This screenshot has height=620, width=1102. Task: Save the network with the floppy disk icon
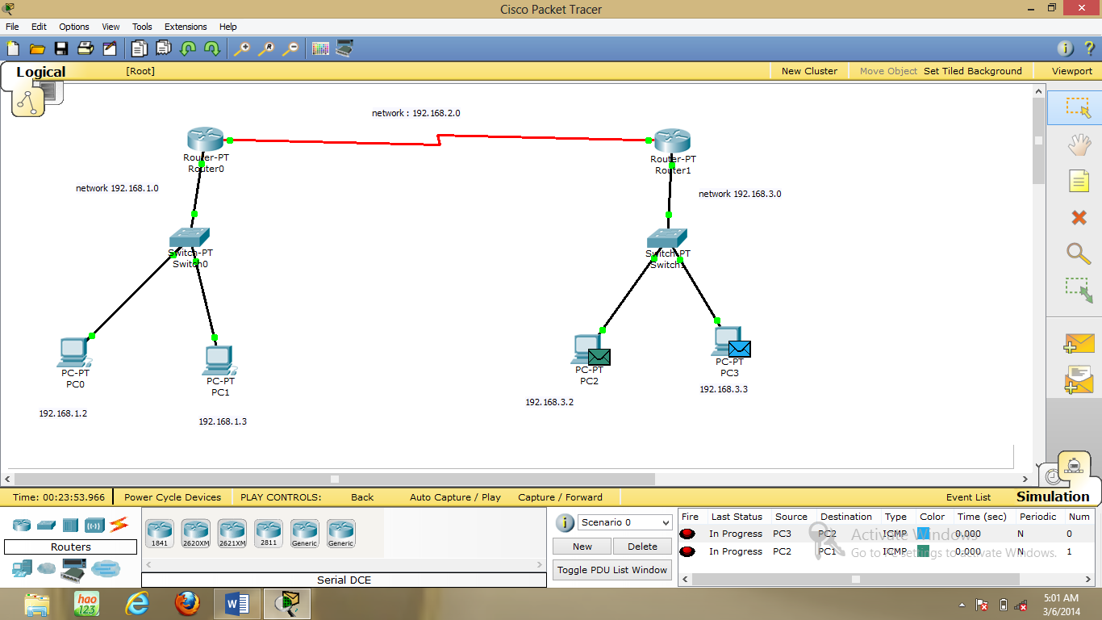click(x=61, y=48)
